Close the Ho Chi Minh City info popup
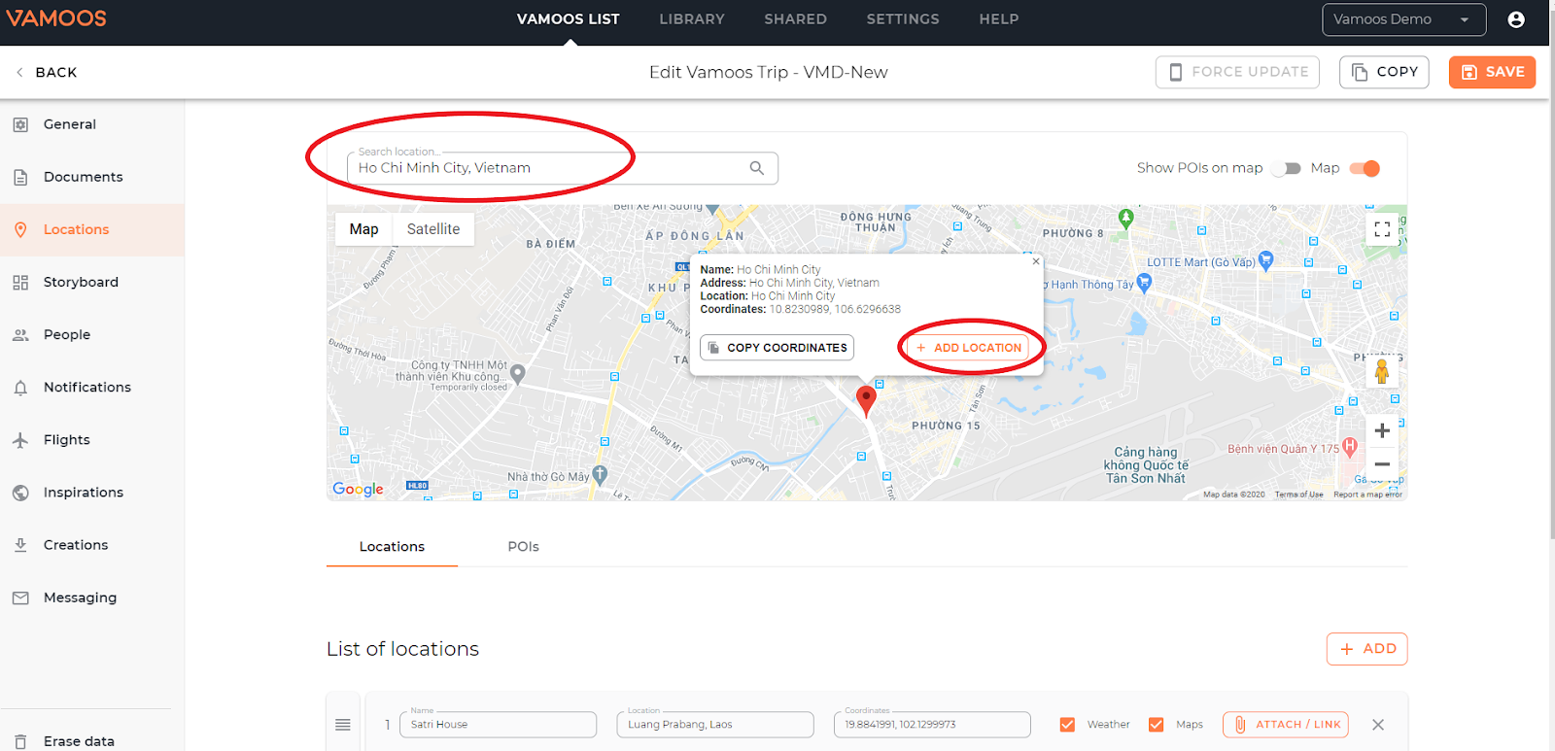 pyautogui.click(x=1036, y=261)
